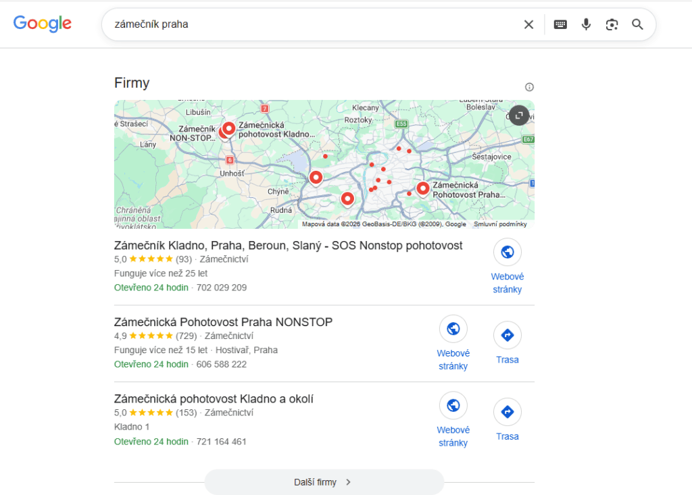692x495 pixels.
Task: Clear the search box with the X icon
Action: click(528, 25)
